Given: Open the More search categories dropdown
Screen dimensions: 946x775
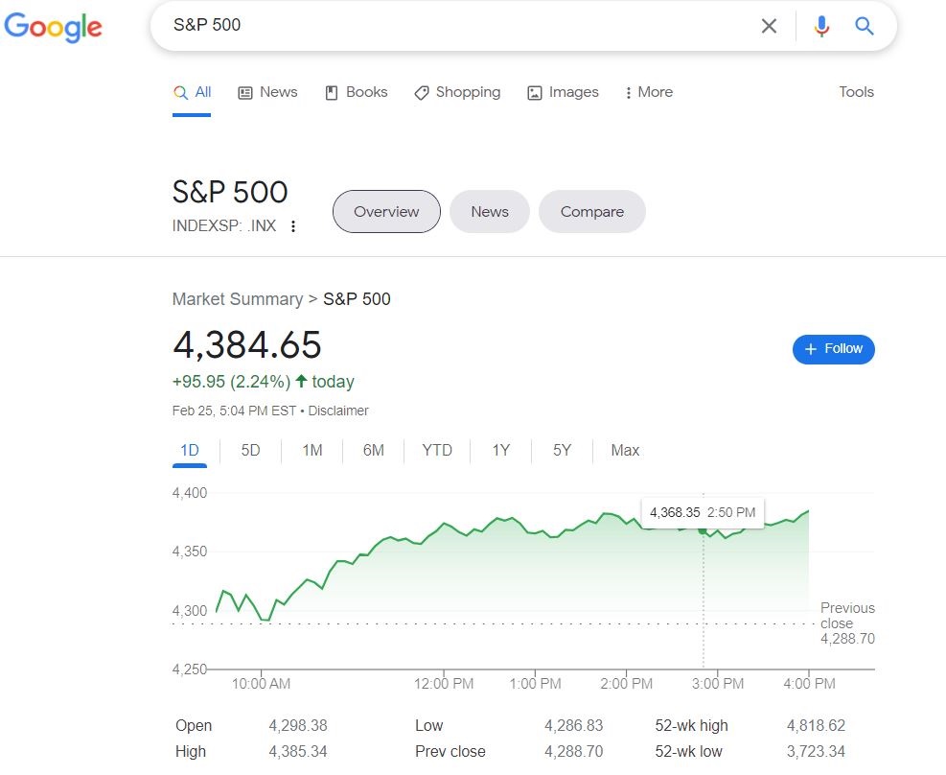Looking at the screenshot, I should point(648,92).
